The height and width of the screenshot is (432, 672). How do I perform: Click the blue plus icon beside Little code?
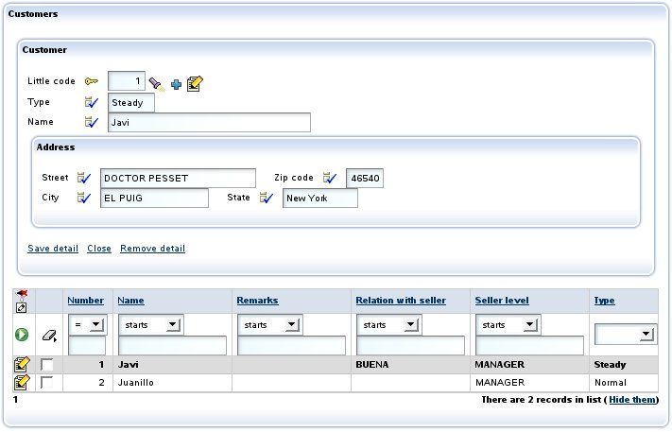(x=176, y=84)
